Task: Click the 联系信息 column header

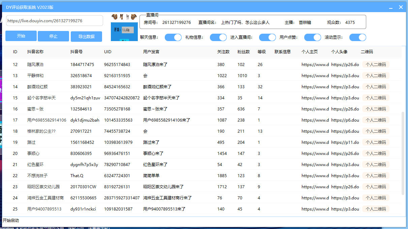Action: point(283,52)
